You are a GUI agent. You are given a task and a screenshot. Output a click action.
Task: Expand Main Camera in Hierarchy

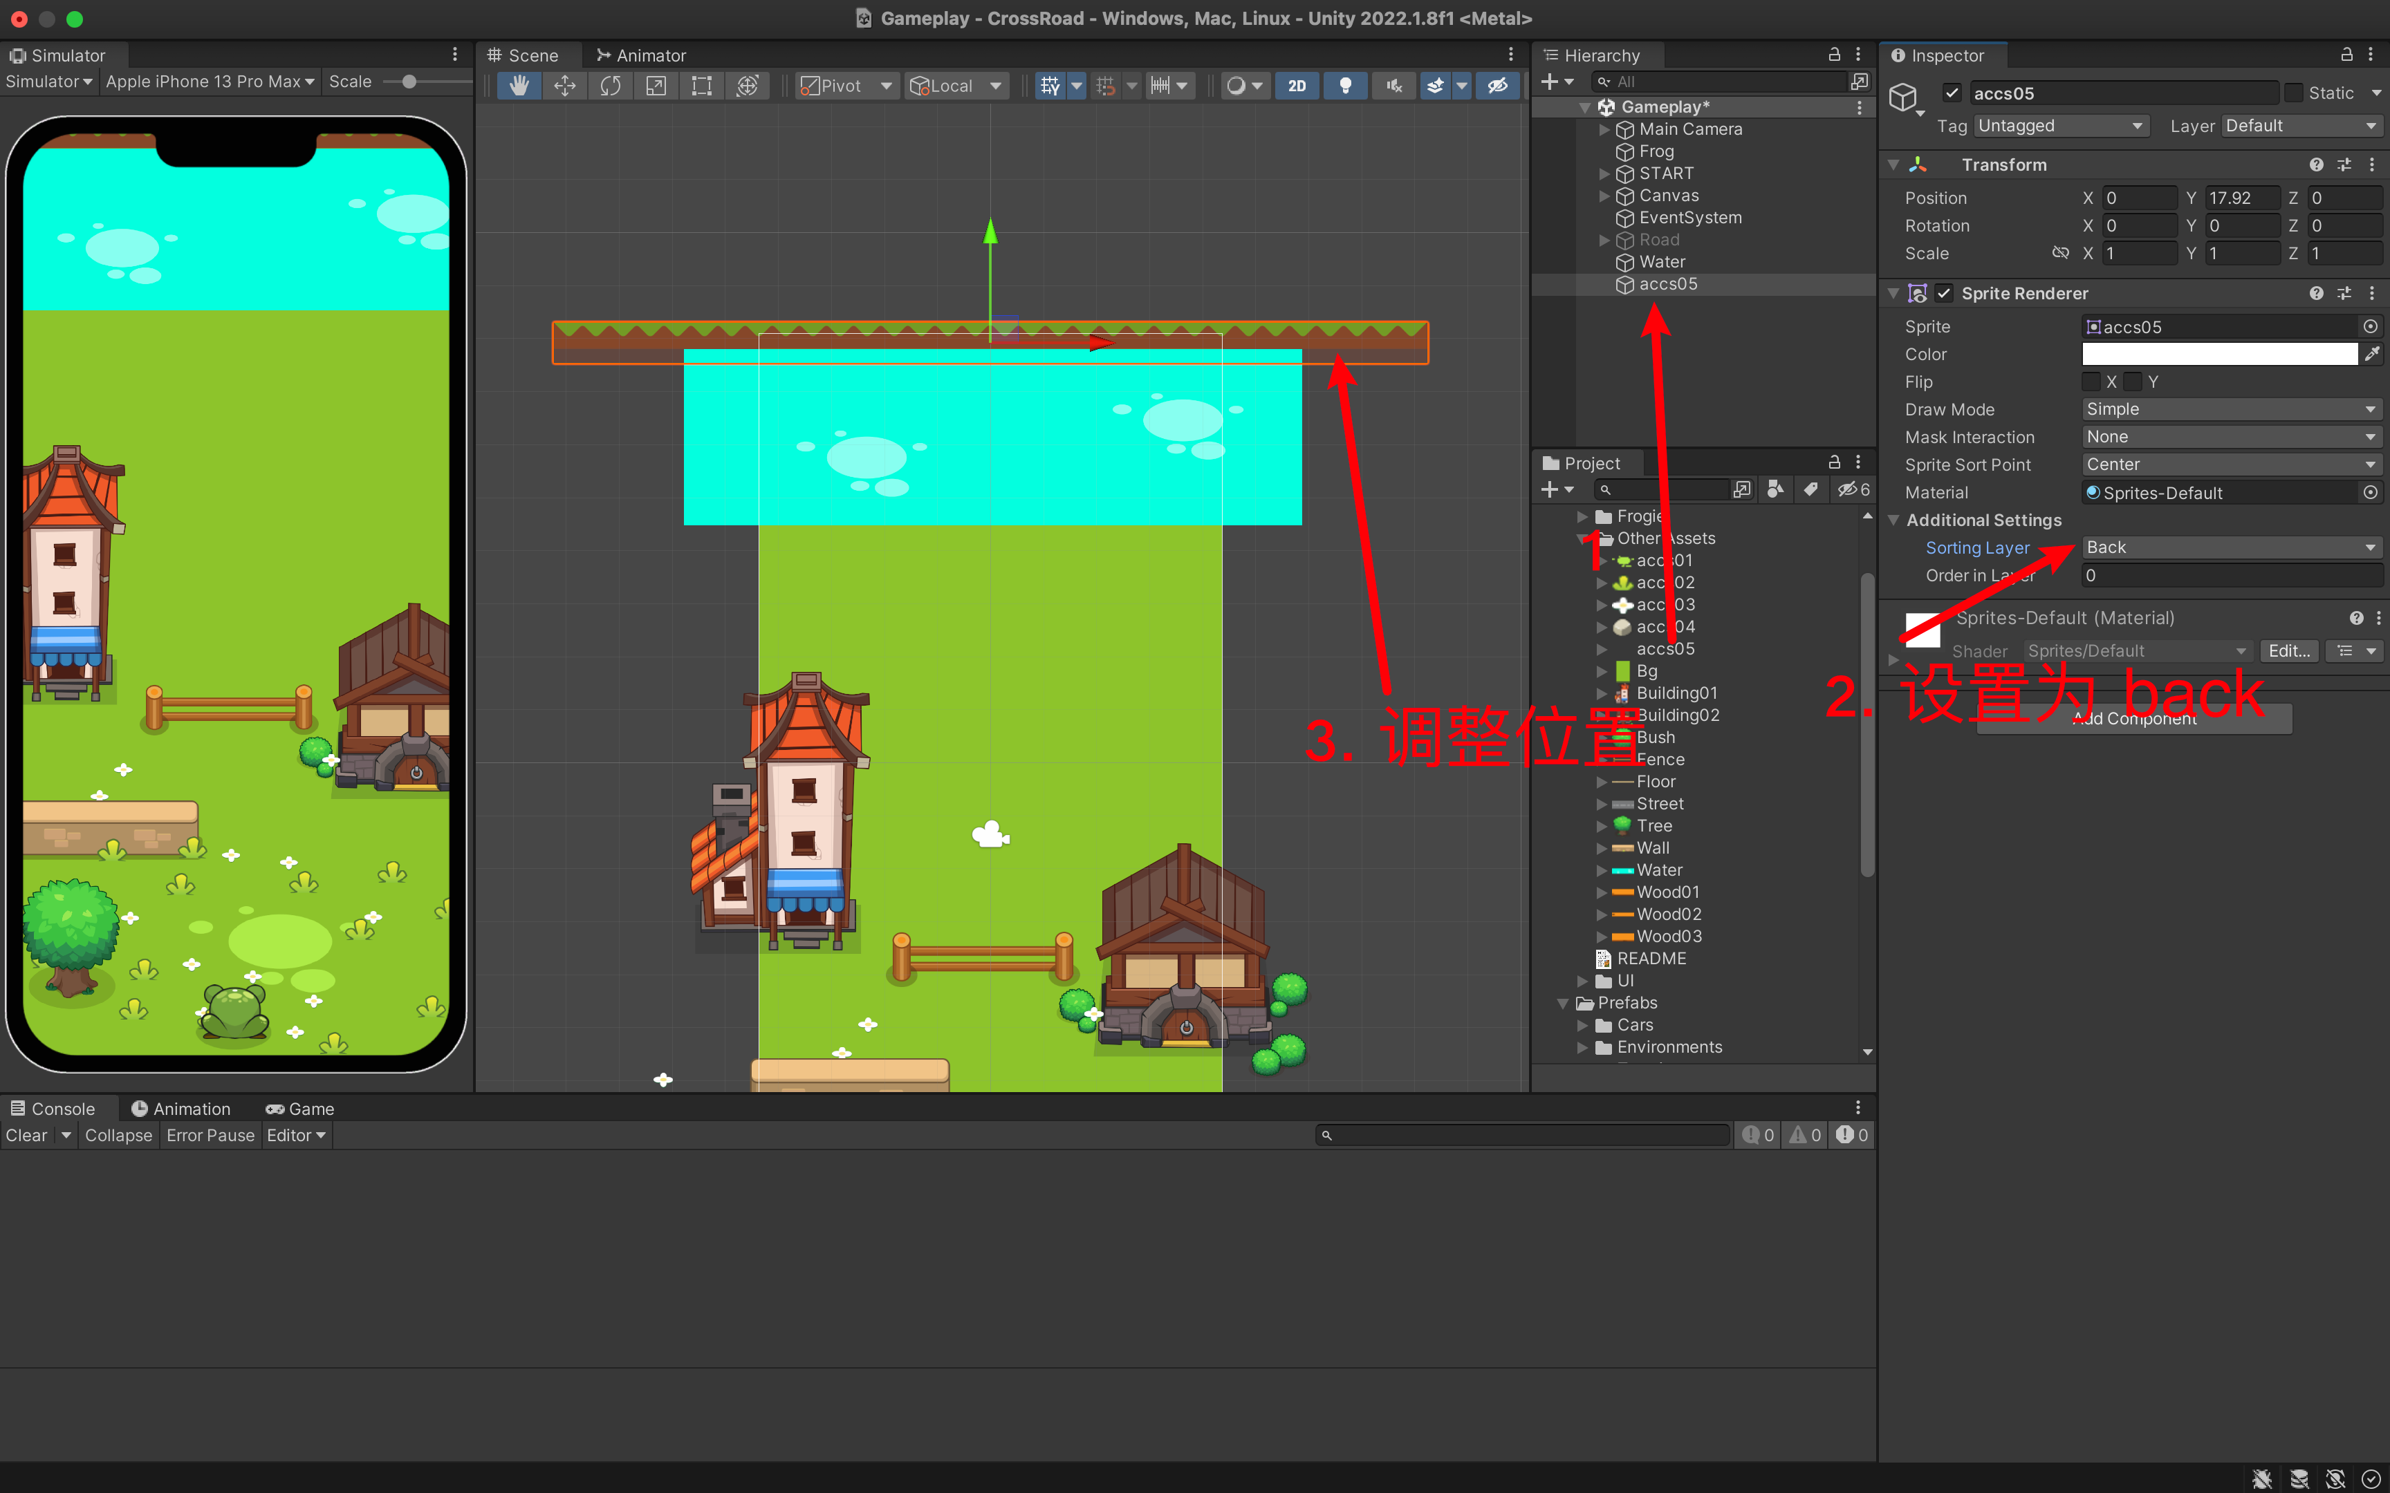point(1604,129)
